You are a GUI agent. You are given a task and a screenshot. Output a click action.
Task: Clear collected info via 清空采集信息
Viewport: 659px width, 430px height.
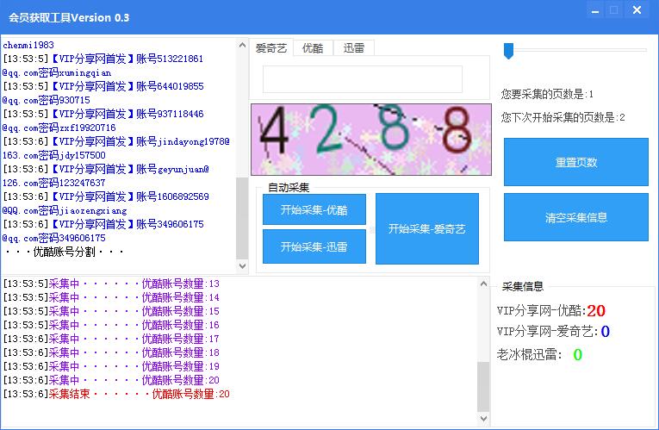[x=575, y=217]
